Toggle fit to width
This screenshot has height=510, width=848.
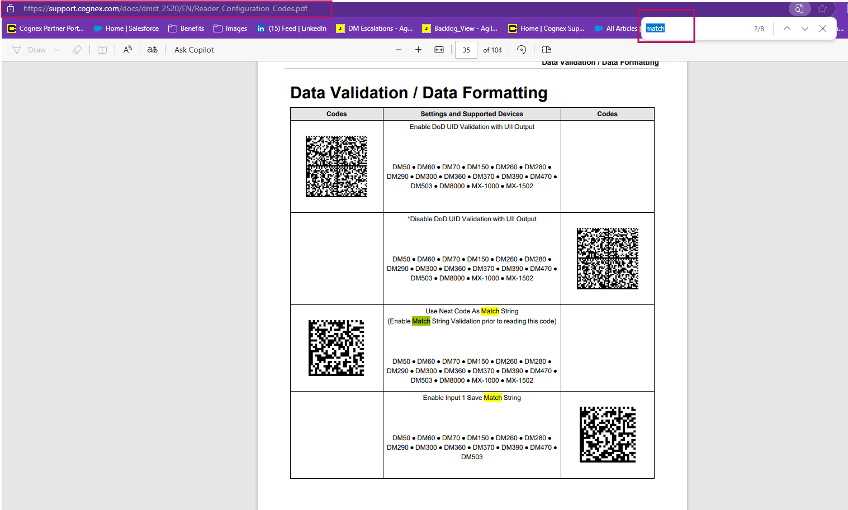click(x=439, y=50)
